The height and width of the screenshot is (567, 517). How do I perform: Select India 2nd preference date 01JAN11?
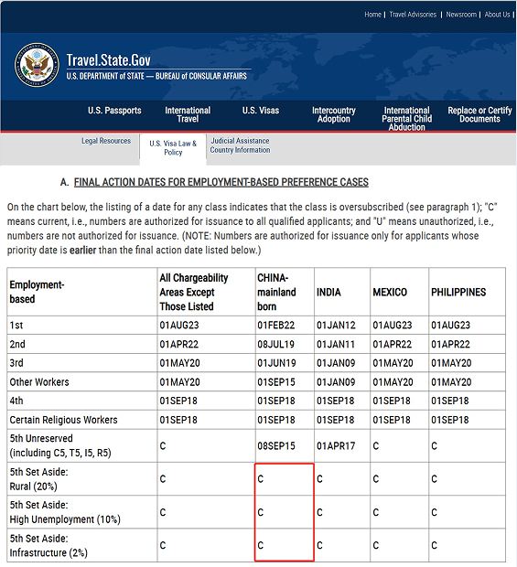[x=336, y=344]
